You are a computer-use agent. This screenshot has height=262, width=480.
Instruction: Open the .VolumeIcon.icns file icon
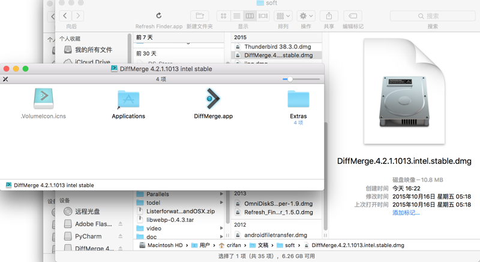[x=43, y=99]
